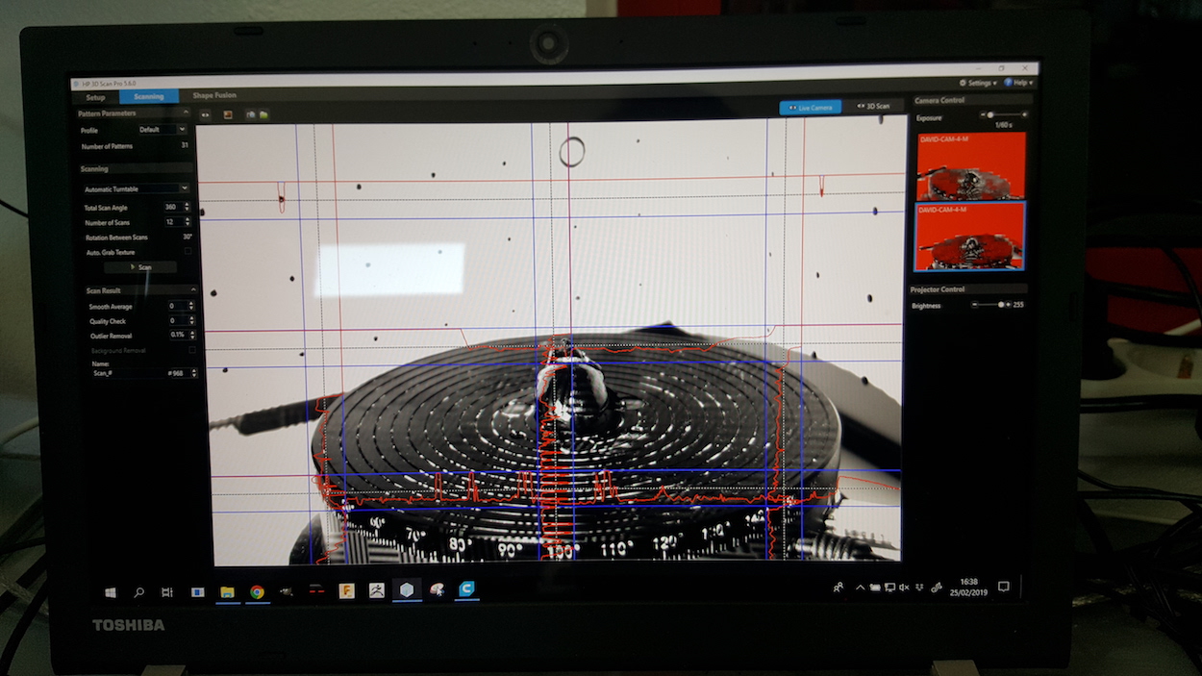This screenshot has height=676, width=1202.
Task: Switch to the Setup tab
Action: [x=95, y=96]
